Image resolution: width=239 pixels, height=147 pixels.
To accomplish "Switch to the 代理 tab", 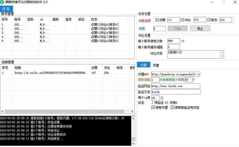I will [x=143, y=65].
